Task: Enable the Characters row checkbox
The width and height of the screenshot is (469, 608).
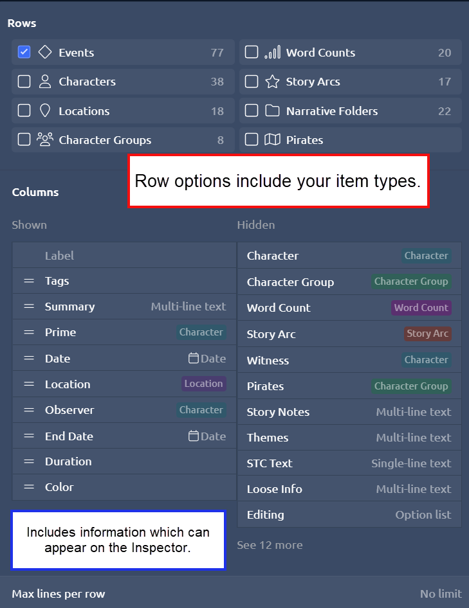Action: click(24, 82)
